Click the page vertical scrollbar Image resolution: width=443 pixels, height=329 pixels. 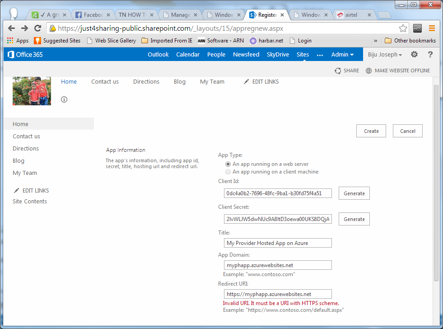pyautogui.click(x=436, y=182)
